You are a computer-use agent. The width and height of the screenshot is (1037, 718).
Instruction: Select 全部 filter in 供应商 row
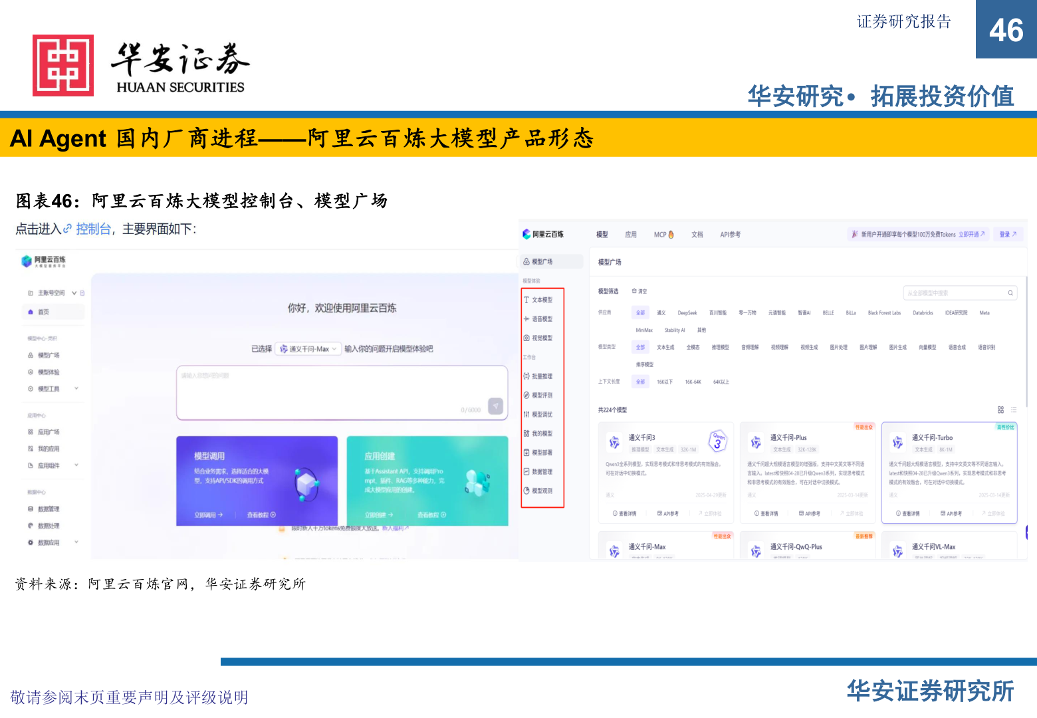(x=640, y=312)
